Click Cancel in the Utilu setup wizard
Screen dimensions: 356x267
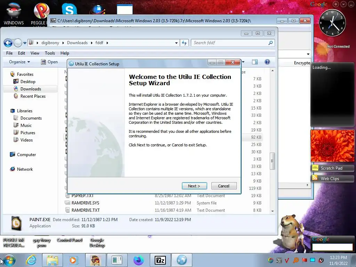[224, 186]
